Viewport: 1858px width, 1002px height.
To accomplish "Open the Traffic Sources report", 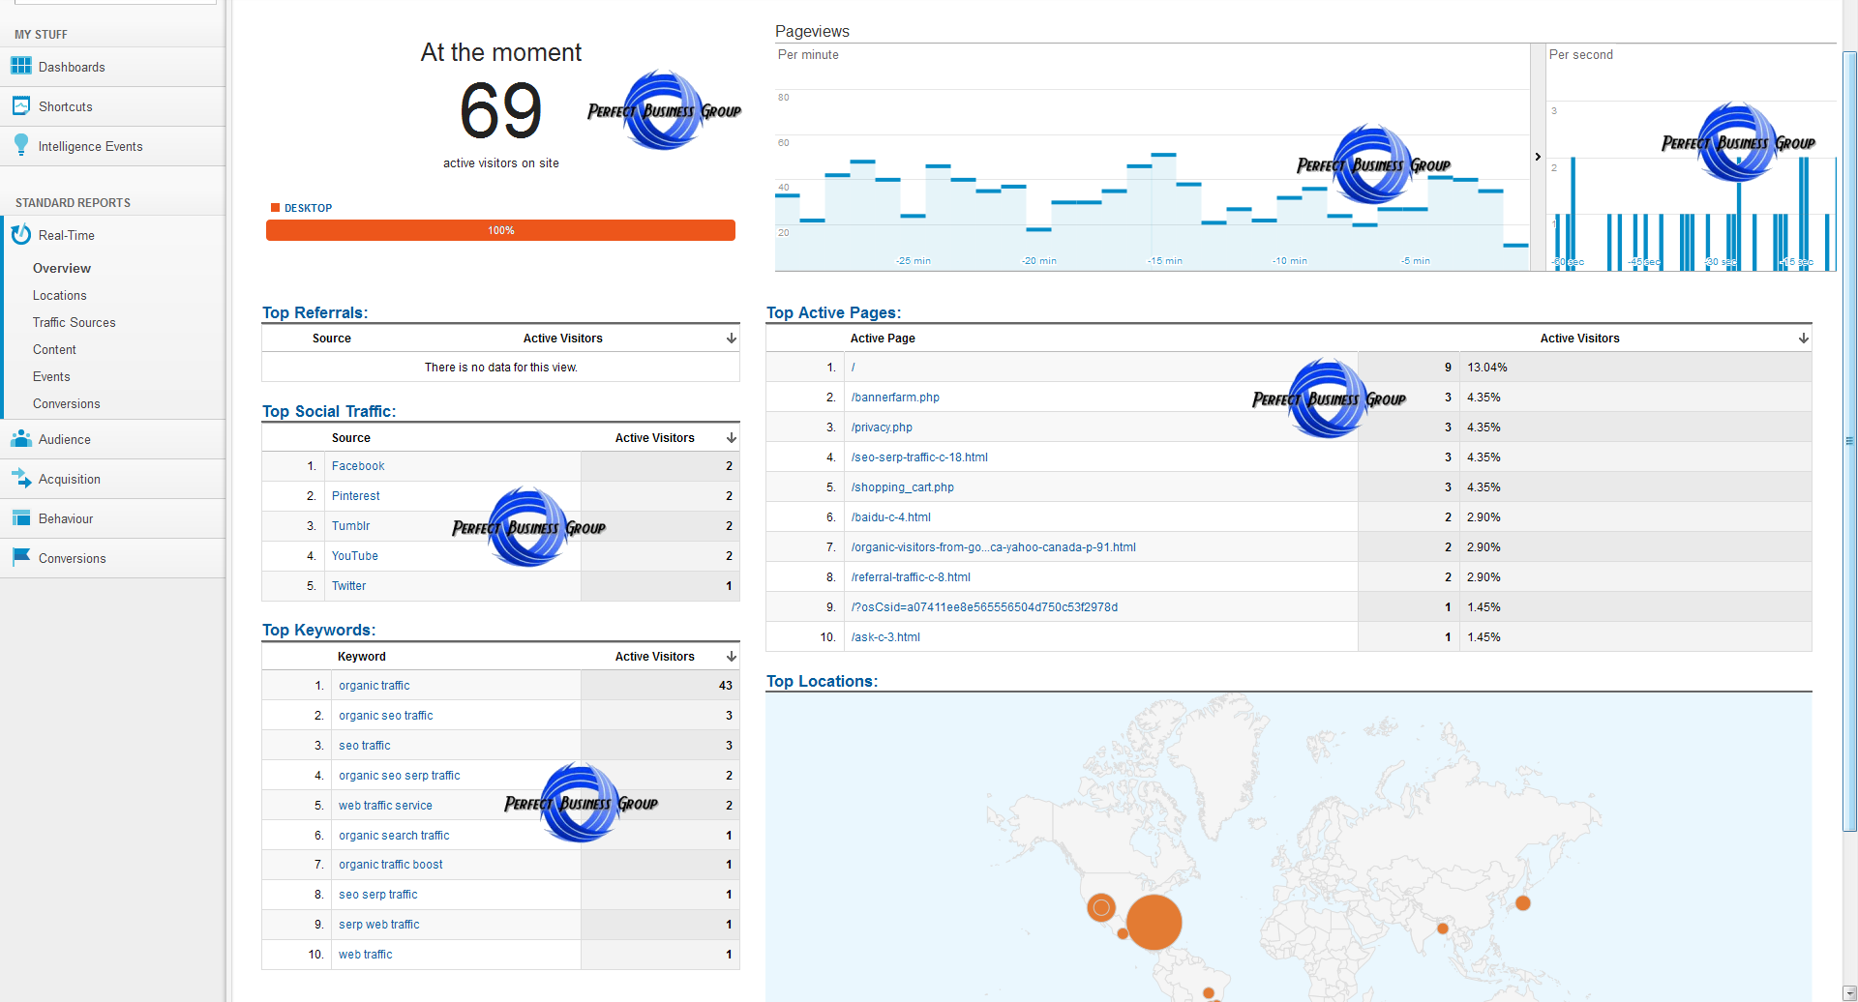I will [x=74, y=322].
